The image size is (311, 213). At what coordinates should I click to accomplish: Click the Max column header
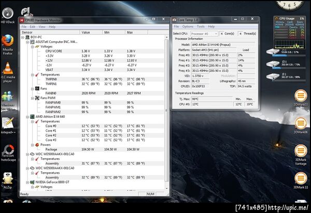[x=136, y=32]
